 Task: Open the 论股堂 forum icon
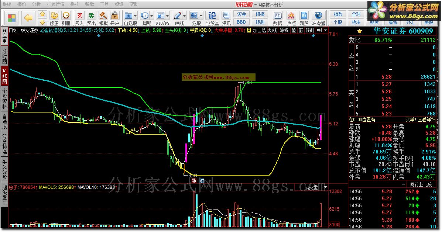tap(212, 15)
